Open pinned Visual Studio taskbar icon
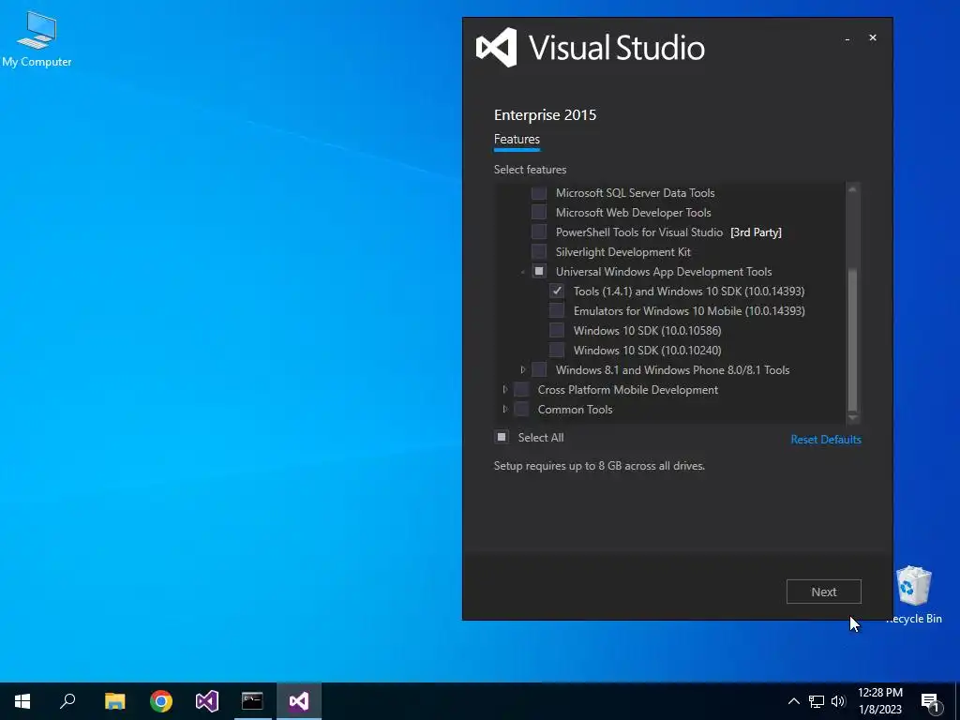 pos(207,701)
